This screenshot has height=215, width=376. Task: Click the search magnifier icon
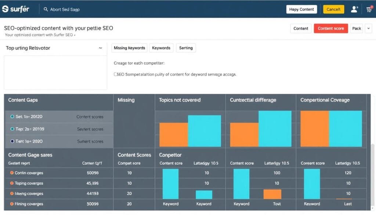[46, 9]
